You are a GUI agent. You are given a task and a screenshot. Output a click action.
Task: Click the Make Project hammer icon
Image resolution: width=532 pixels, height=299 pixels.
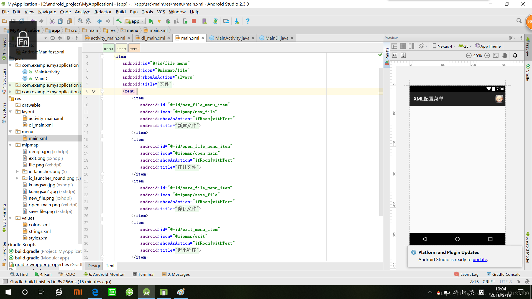[119, 21]
